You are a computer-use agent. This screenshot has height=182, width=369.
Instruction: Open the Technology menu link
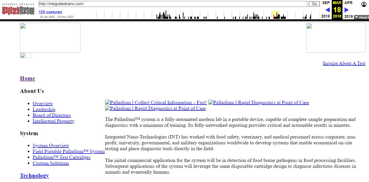pos(34,176)
